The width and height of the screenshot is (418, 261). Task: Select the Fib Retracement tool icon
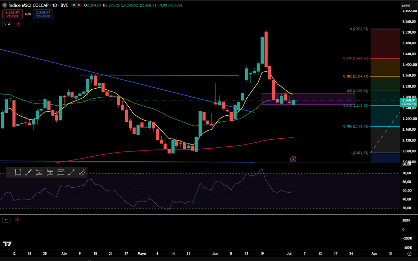(61, 172)
